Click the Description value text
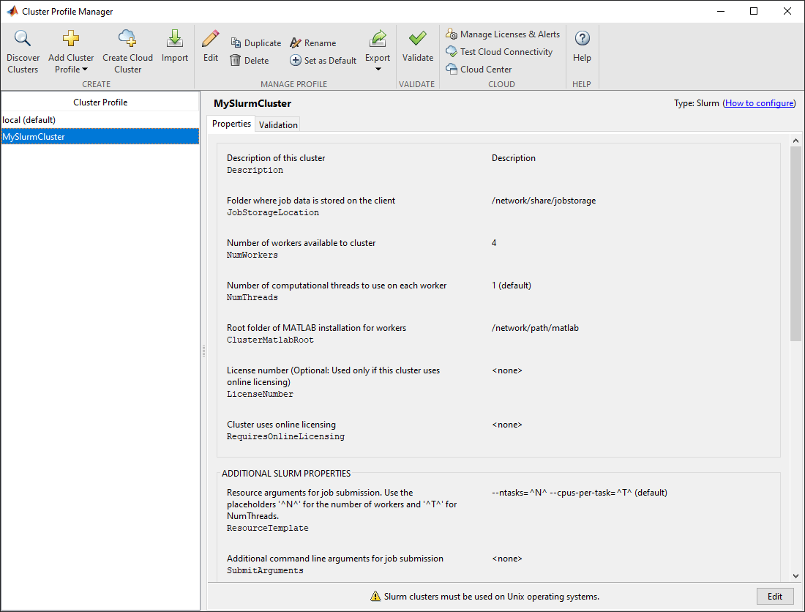This screenshot has height=612, width=805. tap(514, 158)
